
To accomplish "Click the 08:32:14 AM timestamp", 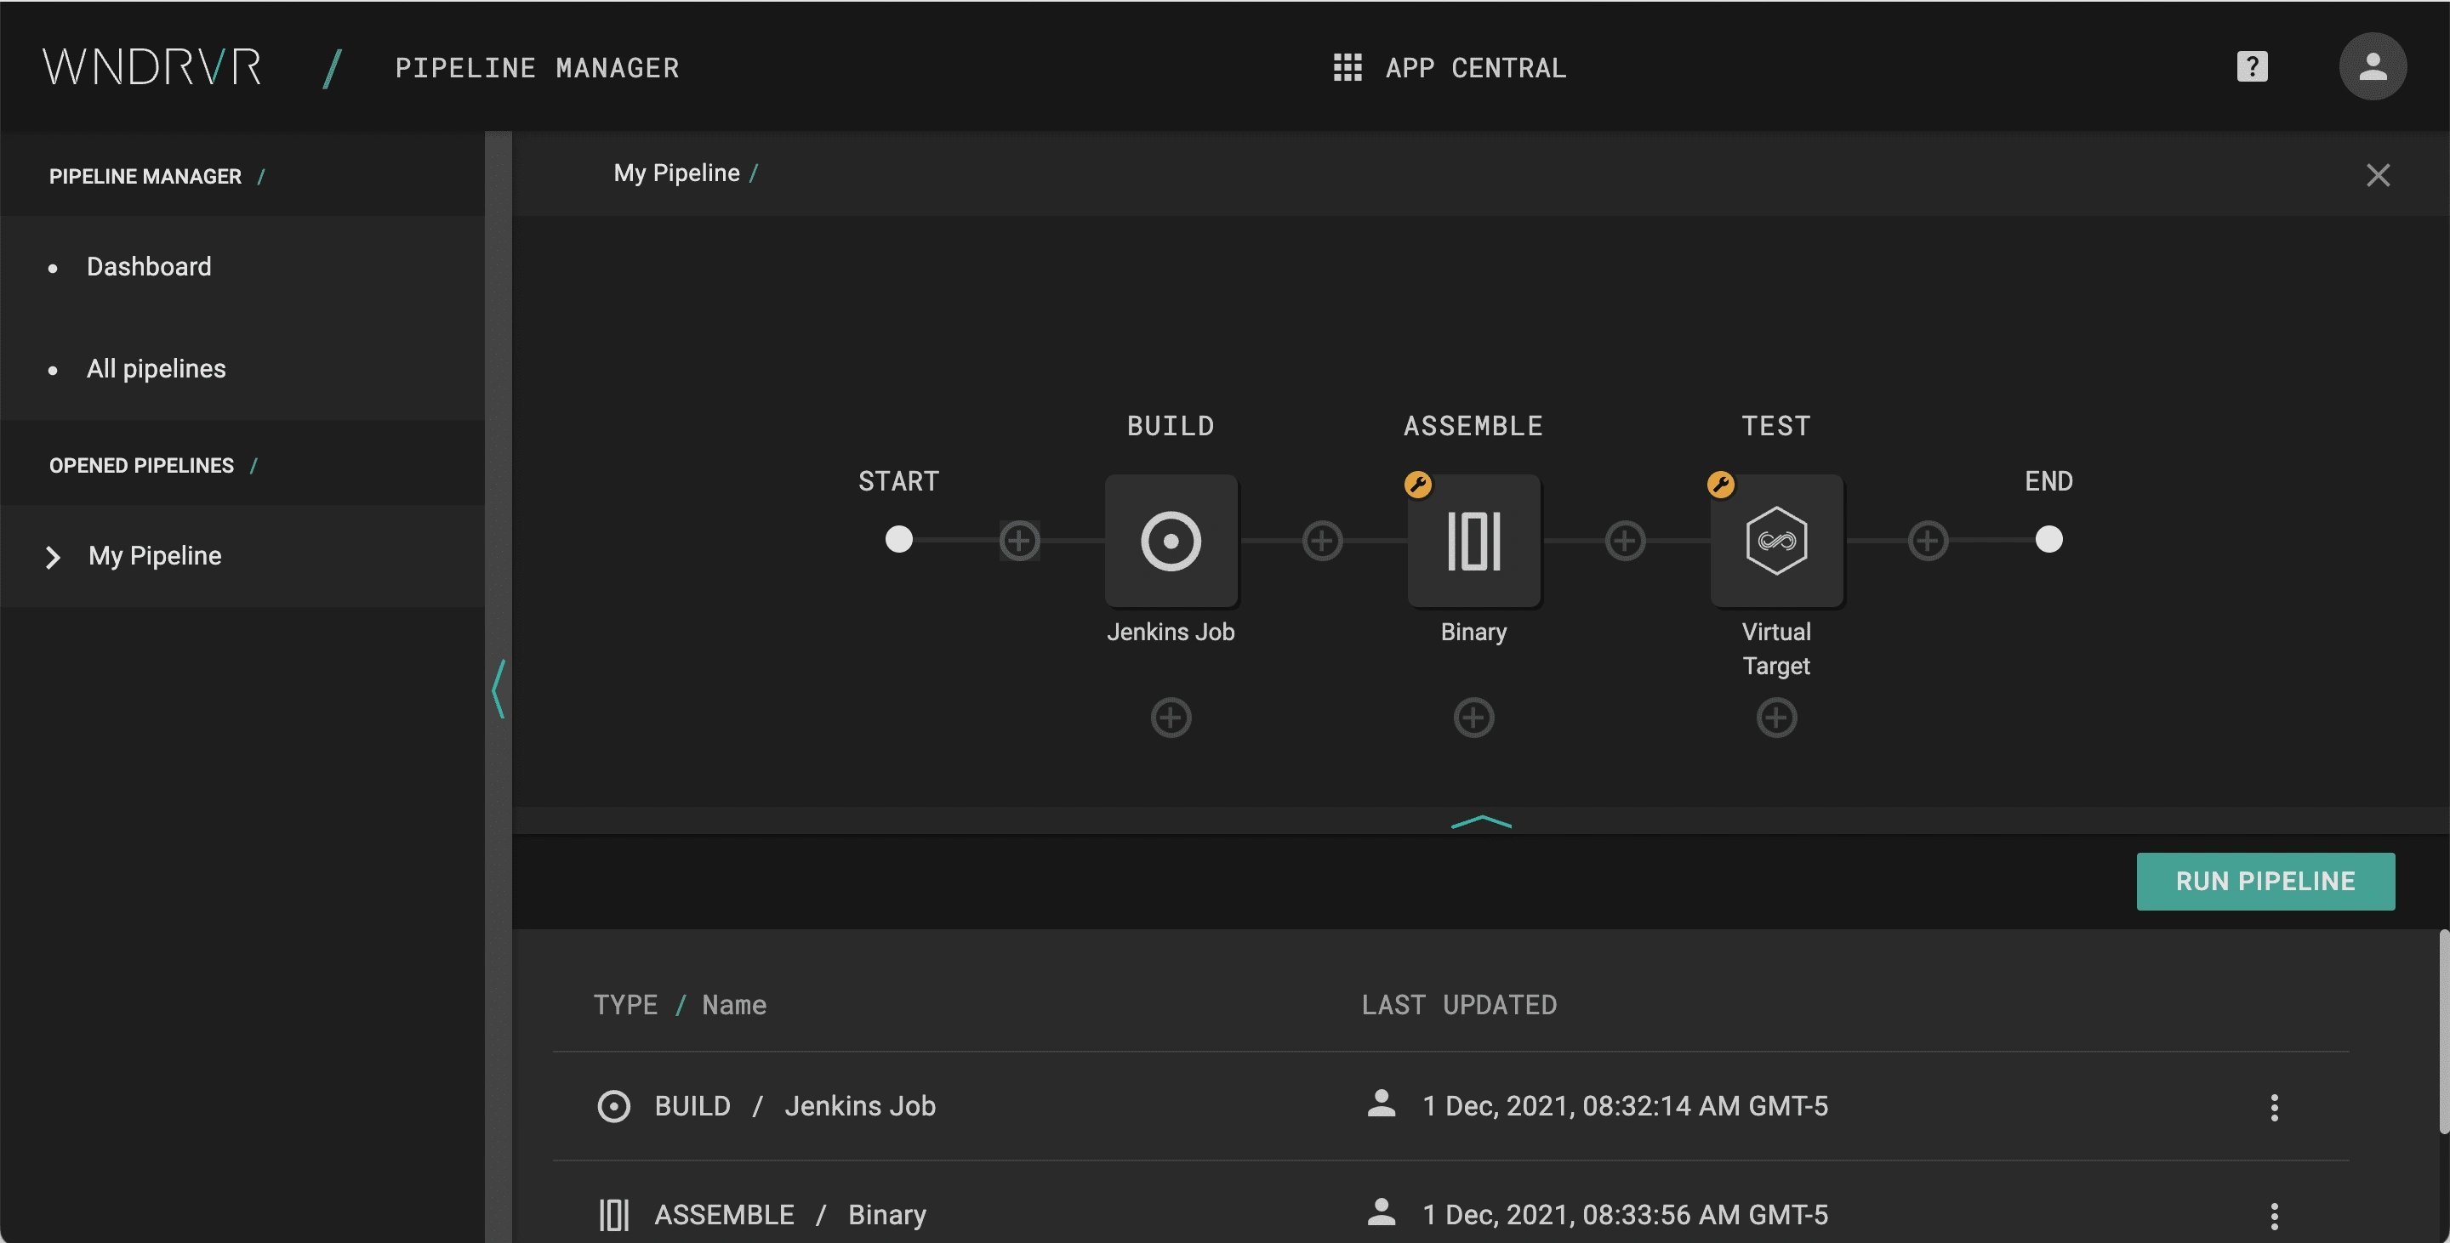I will click(x=1625, y=1106).
